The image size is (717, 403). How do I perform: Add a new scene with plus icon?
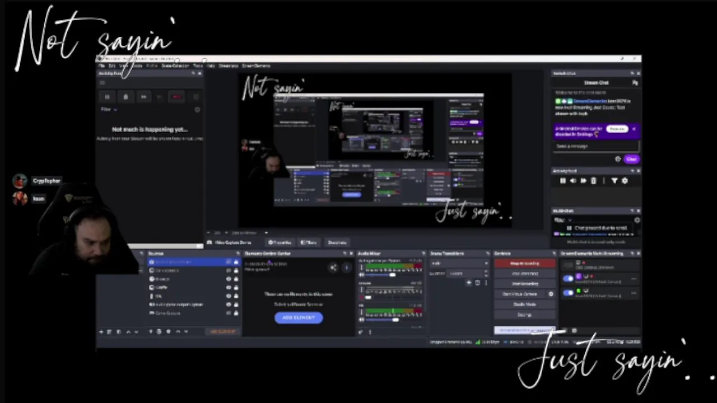(x=101, y=332)
